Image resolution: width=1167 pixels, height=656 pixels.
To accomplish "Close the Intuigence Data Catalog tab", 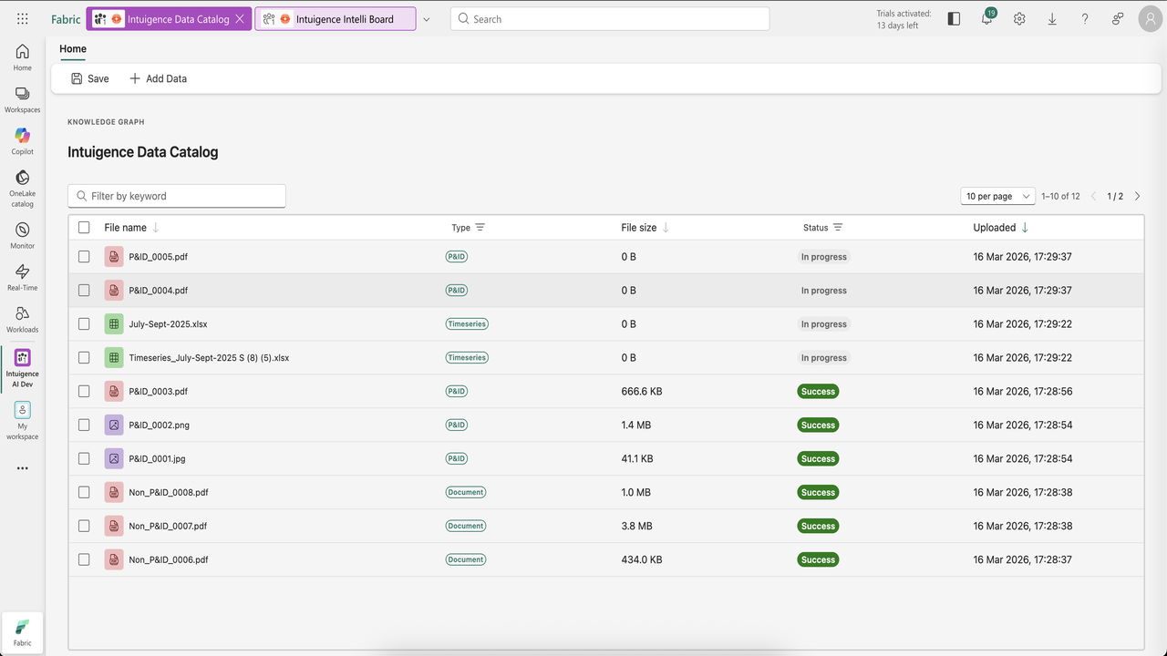I will (240, 19).
